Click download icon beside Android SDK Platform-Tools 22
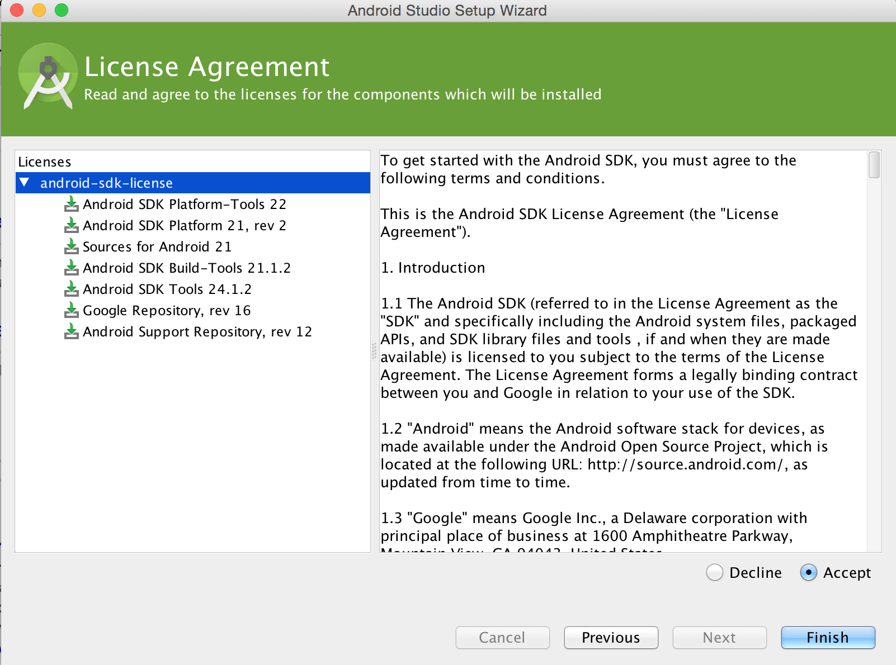Viewport: 896px width, 665px height. [x=71, y=204]
